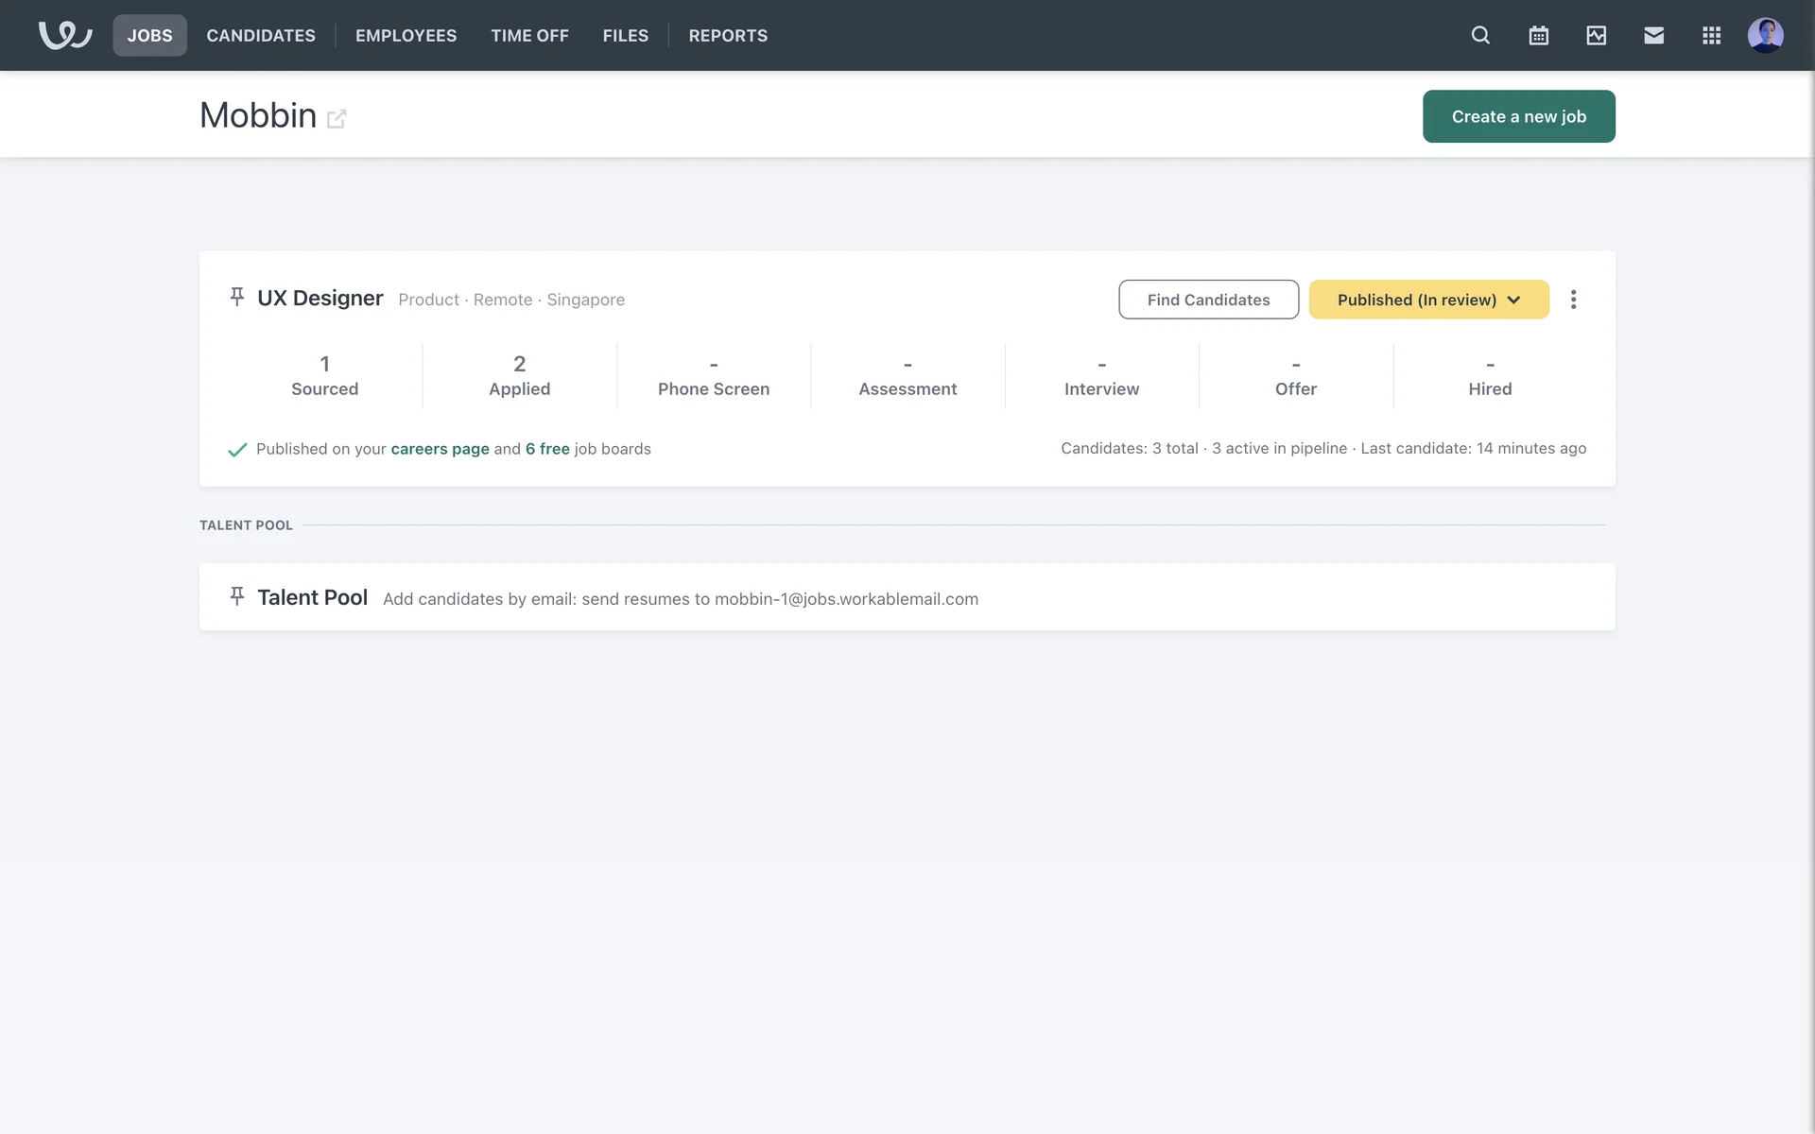Open the Reports tab
This screenshot has height=1134, width=1815.
pyautogui.click(x=728, y=35)
